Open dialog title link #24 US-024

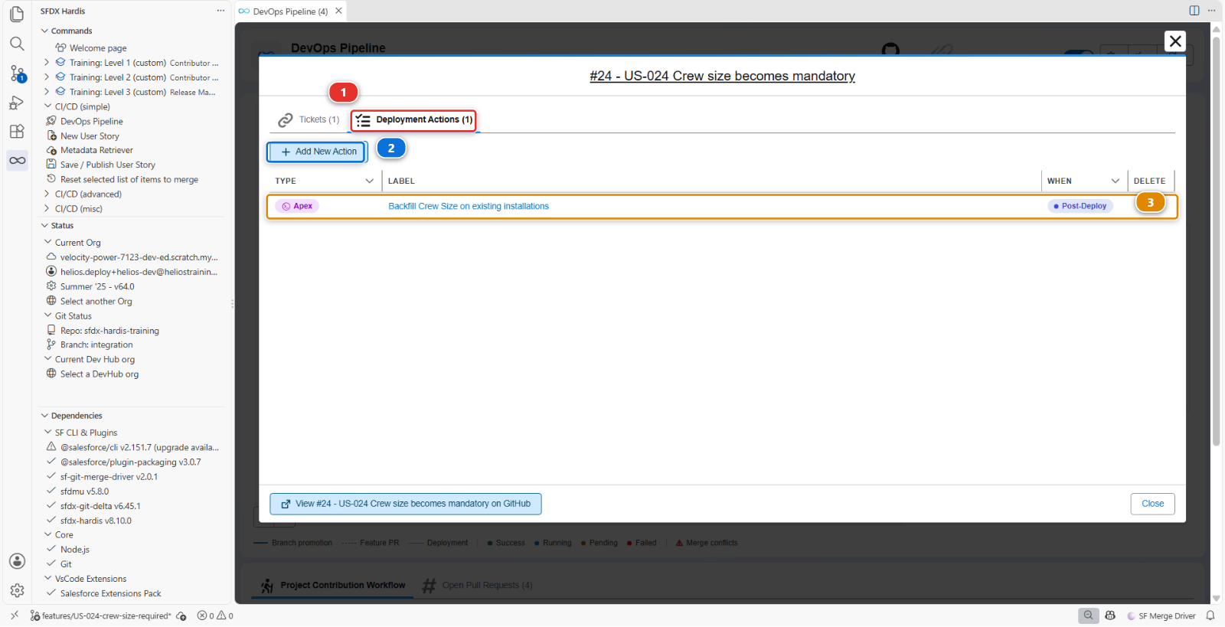click(722, 76)
